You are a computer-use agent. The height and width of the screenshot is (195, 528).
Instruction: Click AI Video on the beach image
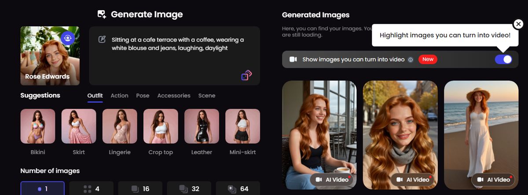coord(494,180)
